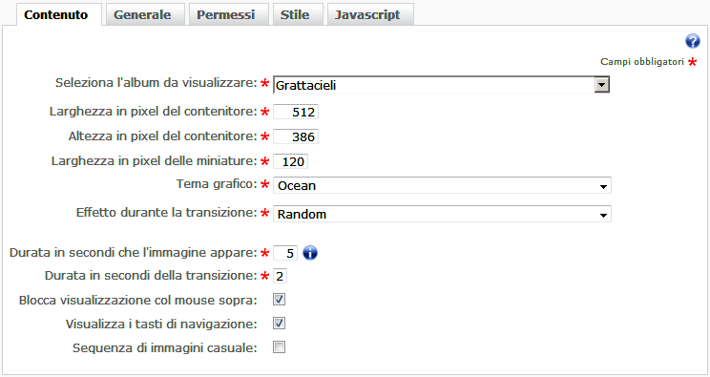710x377 pixels.
Task: Click the label Larghezza in pixel del contenitore
Action: [154, 112]
